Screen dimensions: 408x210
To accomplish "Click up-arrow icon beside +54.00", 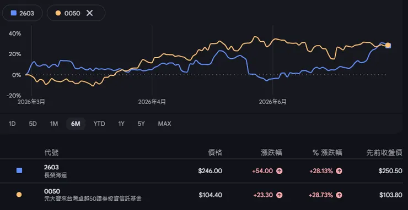I will [x=280, y=171].
